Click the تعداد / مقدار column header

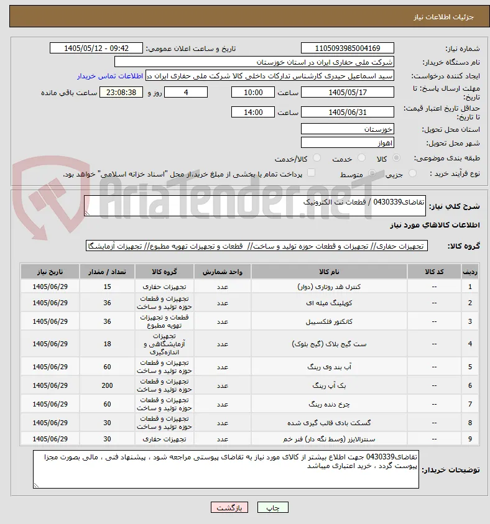pos(107,272)
